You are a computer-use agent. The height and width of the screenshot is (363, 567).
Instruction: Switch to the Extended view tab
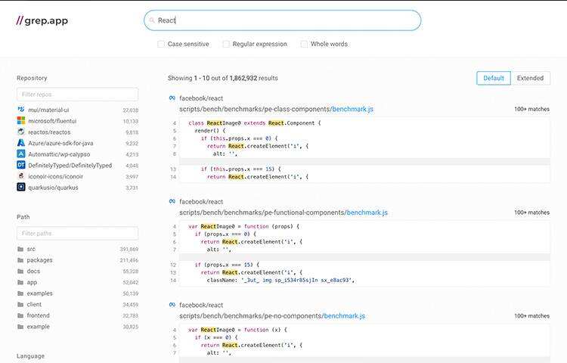tap(530, 78)
